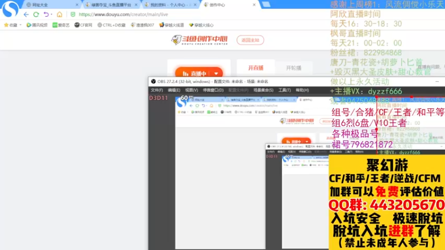Viewport: 445px width, 250px height.
Task: Open the OBS 场景集合(S) menu
Action: point(263,90)
